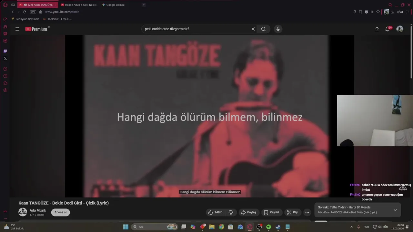This screenshot has height=232, width=413.
Task: Open site security padlock info
Action: point(40,12)
